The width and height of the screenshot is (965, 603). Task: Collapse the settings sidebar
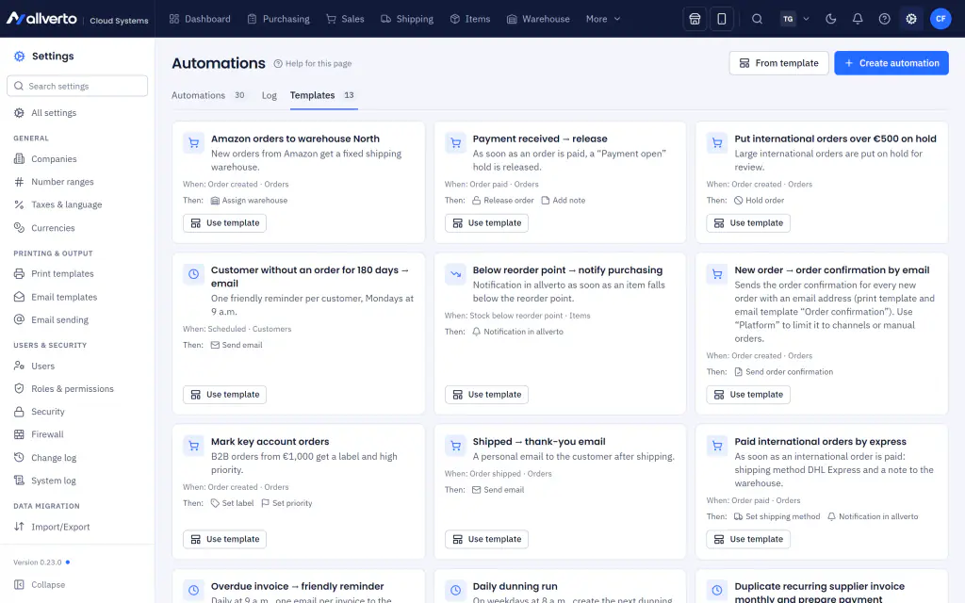coord(40,584)
